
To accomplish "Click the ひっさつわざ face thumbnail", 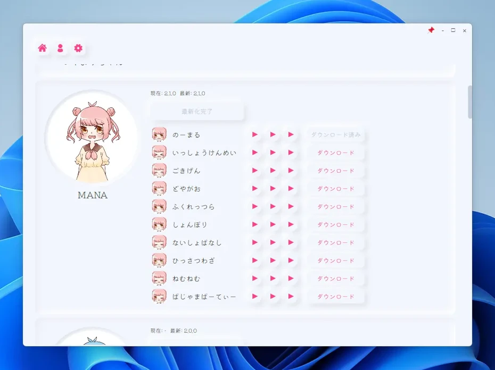I will (159, 260).
